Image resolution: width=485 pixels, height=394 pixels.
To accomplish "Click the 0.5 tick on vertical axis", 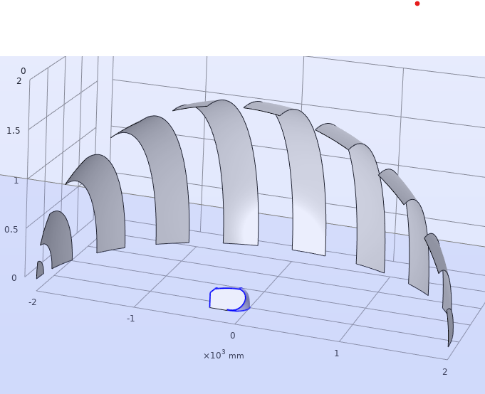I will click(11, 229).
